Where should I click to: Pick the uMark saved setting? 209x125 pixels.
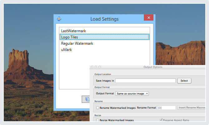pyautogui.click(x=66, y=50)
